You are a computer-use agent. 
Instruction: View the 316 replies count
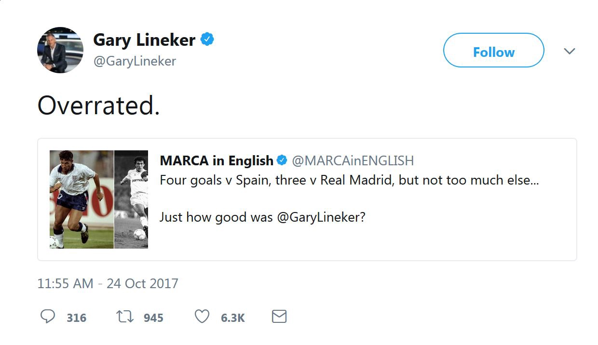click(77, 318)
